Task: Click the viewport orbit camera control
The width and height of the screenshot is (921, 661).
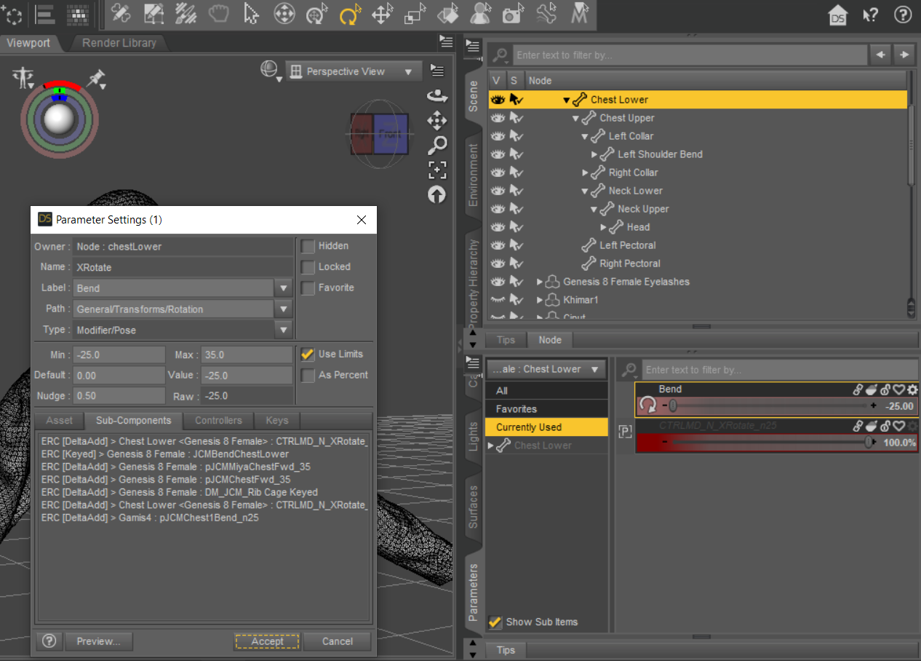Action: (x=436, y=95)
